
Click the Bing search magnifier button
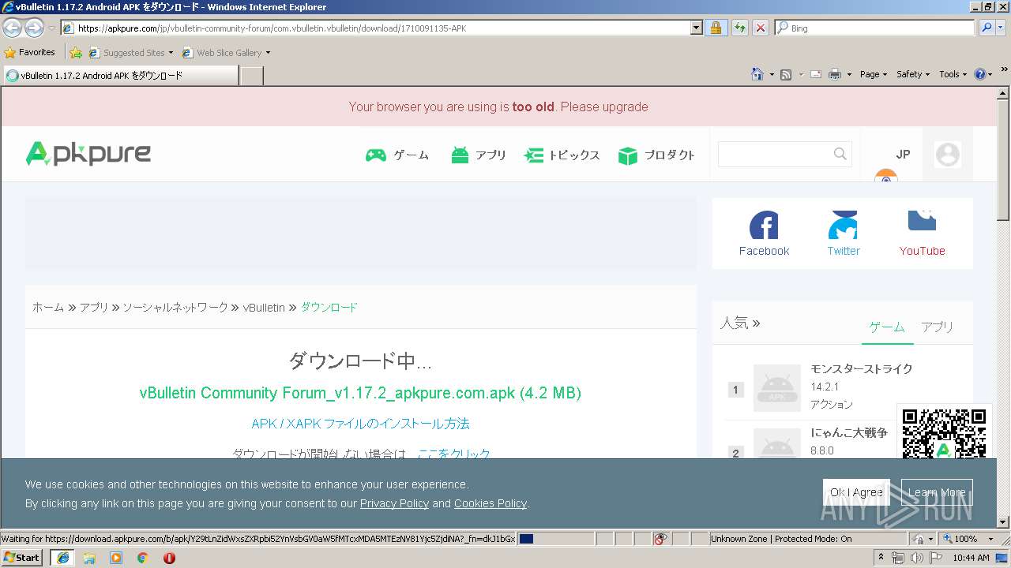click(x=987, y=28)
